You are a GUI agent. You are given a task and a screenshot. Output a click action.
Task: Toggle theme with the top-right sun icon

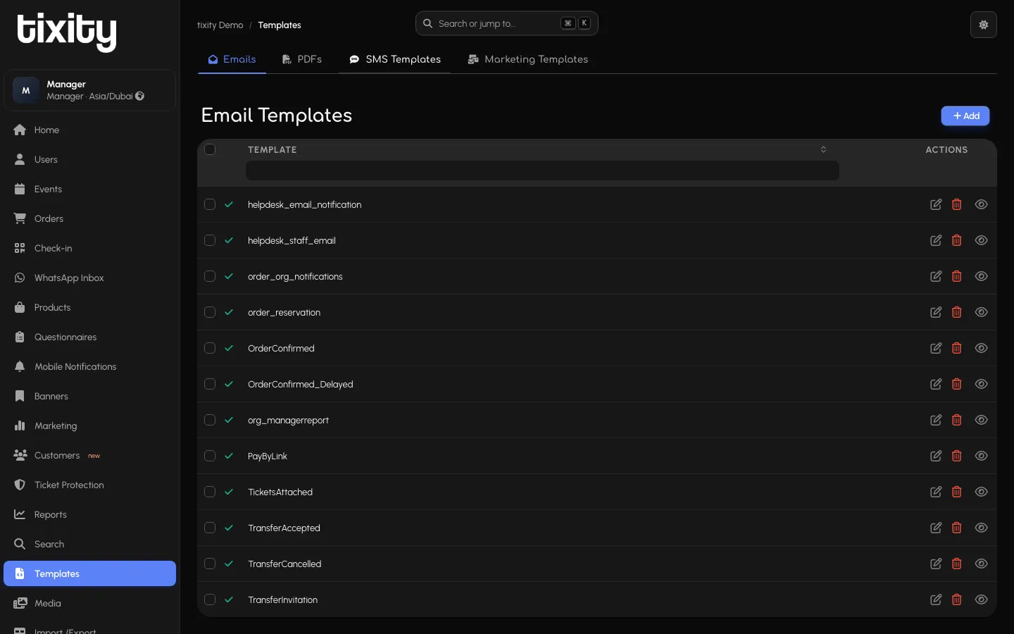[x=984, y=25]
